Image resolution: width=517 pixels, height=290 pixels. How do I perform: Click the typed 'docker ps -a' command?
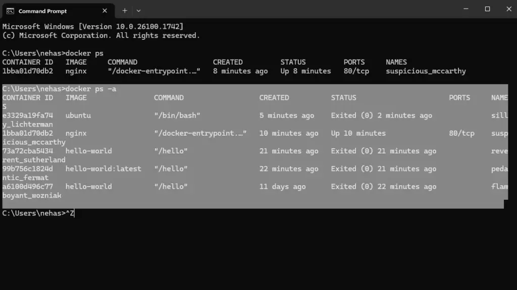coord(91,89)
